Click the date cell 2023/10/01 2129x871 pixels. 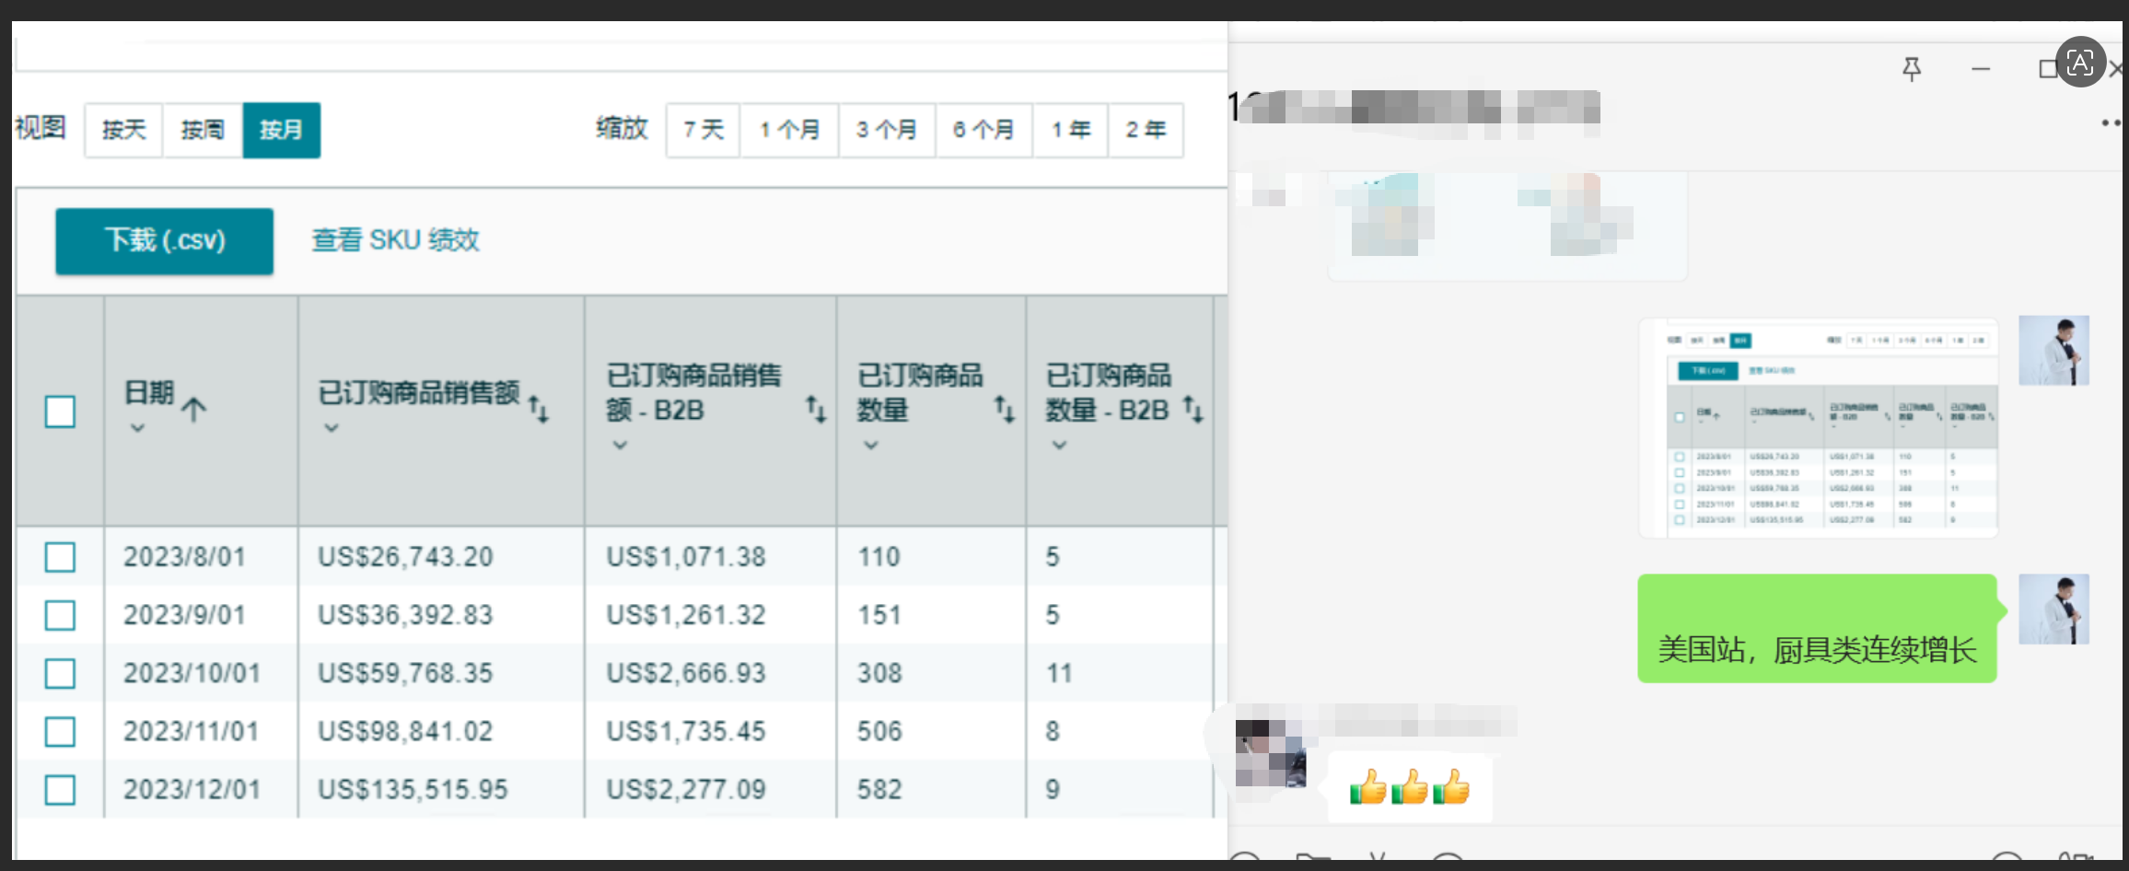192,673
